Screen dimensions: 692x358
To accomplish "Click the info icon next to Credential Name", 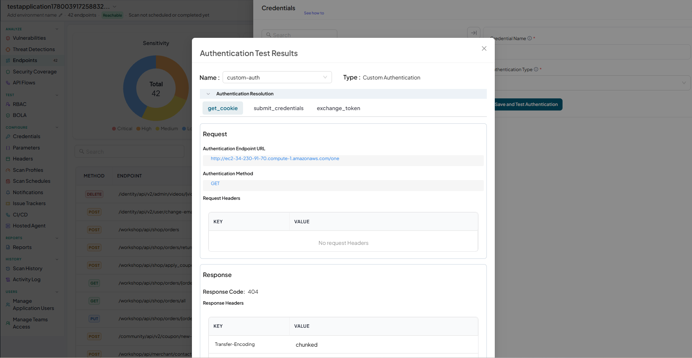I will (x=530, y=38).
